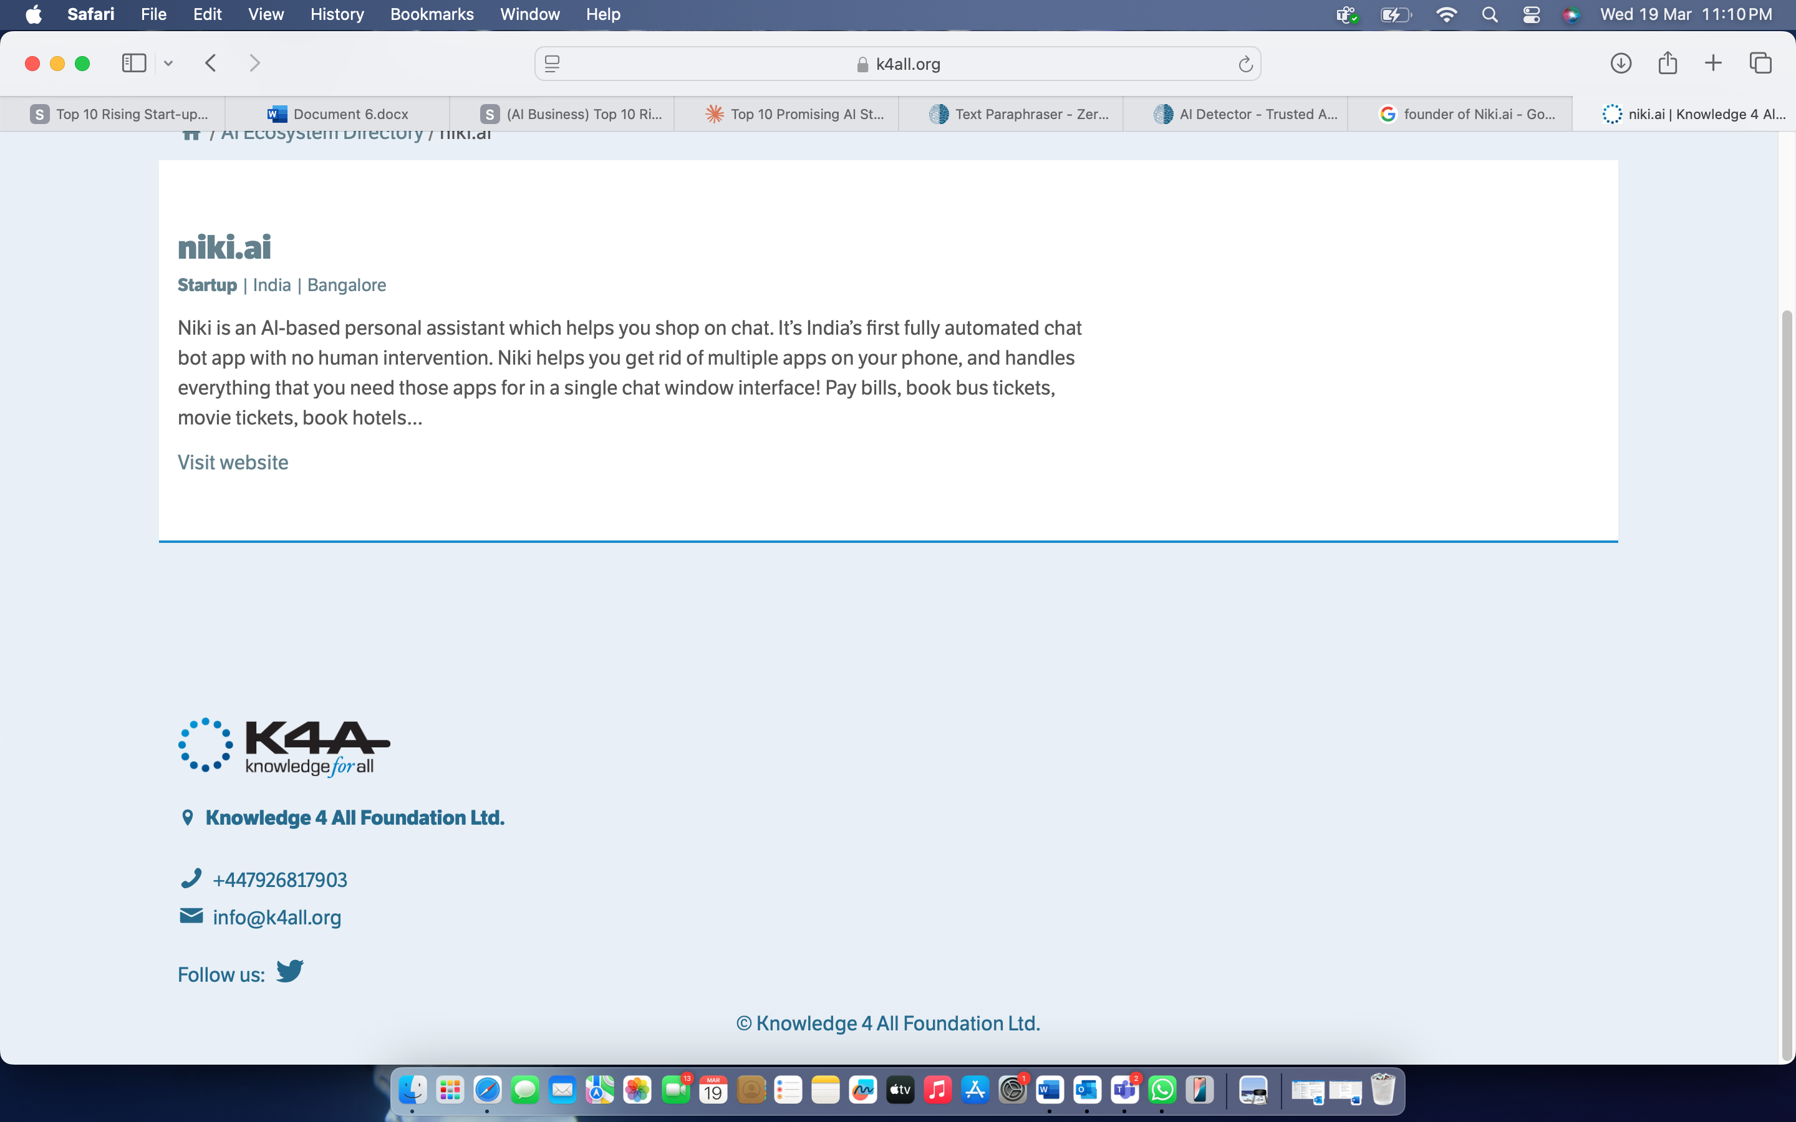The image size is (1796, 1122).
Task: Click the home breadcrumb icon
Action: 192,134
